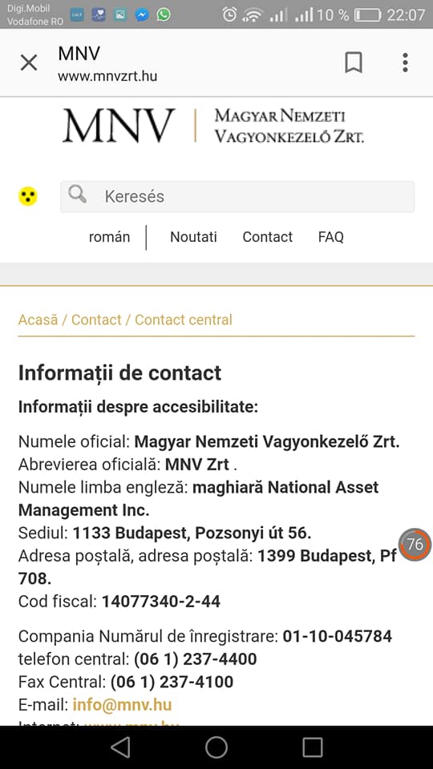Open the román language selector
The width and height of the screenshot is (433, 769).
(110, 237)
